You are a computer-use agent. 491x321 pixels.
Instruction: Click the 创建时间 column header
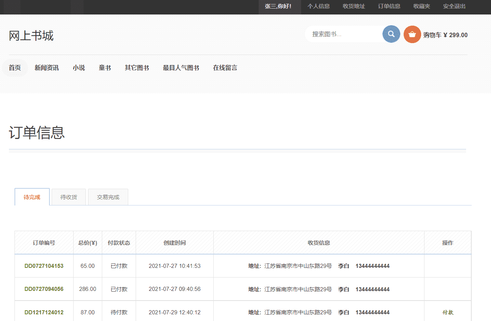click(x=175, y=243)
